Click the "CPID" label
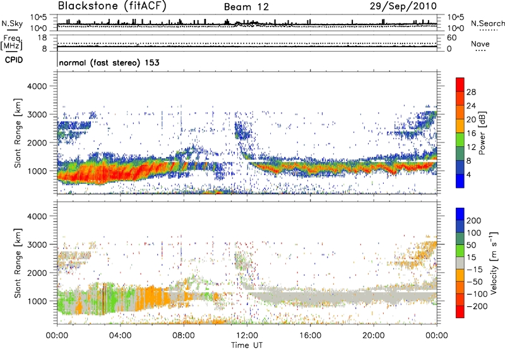 [14, 60]
